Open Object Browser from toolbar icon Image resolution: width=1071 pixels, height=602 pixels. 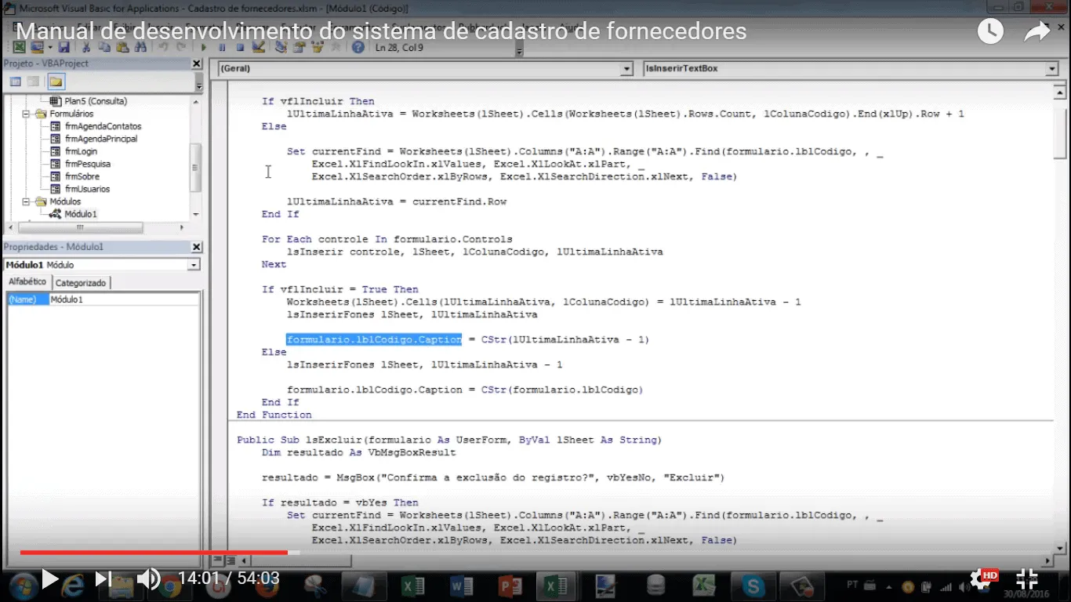(317, 47)
